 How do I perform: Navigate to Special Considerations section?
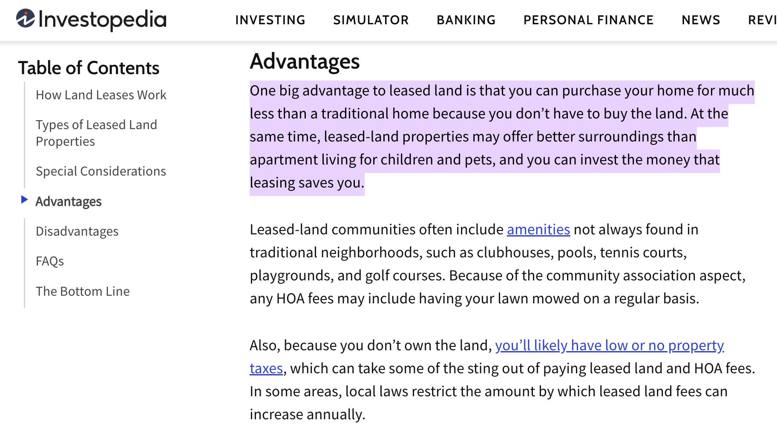101,171
